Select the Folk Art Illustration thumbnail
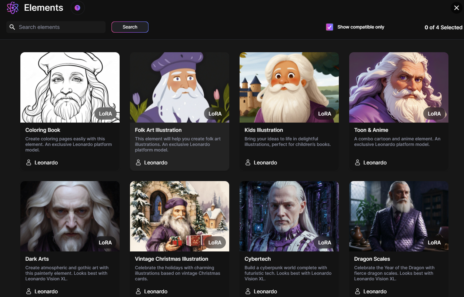464x297 pixels. [x=180, y=87]
